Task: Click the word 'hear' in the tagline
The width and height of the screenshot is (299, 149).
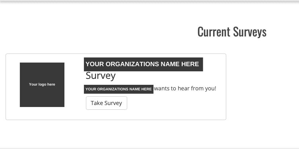Action: (x=184, y=88)
